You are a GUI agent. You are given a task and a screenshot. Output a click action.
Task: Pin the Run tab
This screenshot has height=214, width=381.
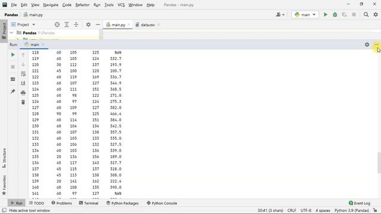[x=13, y=91]
